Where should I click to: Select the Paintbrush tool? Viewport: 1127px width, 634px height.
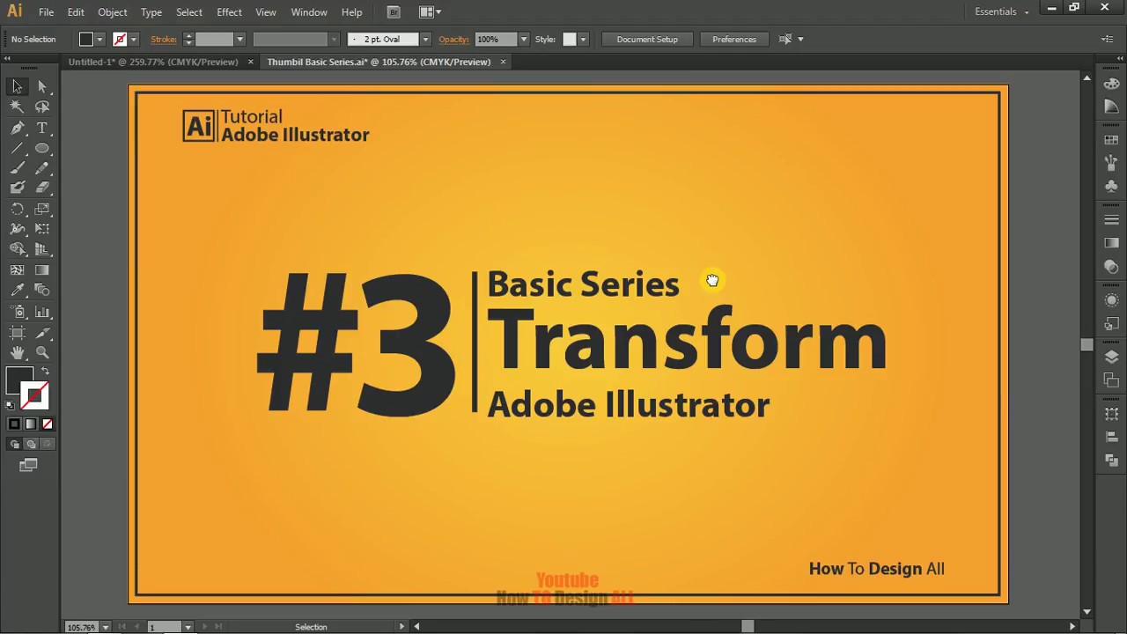17,168
